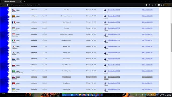The image size is (172, 97).
Task: Select the Downloads | mh-nexus tab
Action: pyautogui.click(x=11, y=2)
